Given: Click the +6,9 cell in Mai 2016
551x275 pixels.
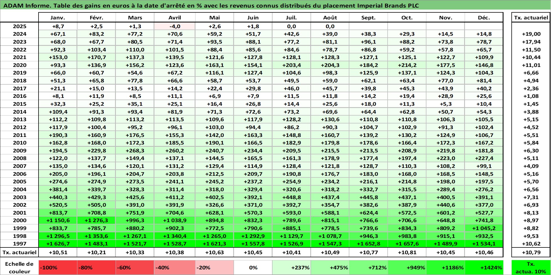Looking at the screenshot, I should [215, 96].
